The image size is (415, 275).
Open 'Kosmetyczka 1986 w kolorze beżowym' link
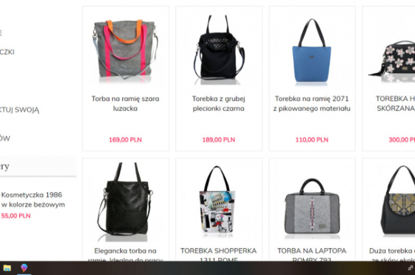(x=33, y=200)
